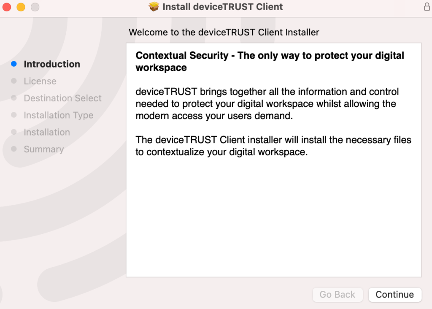Select the Introduction step in the sidebar
This screenshot has width=432, height=309.
click(51, 64)
